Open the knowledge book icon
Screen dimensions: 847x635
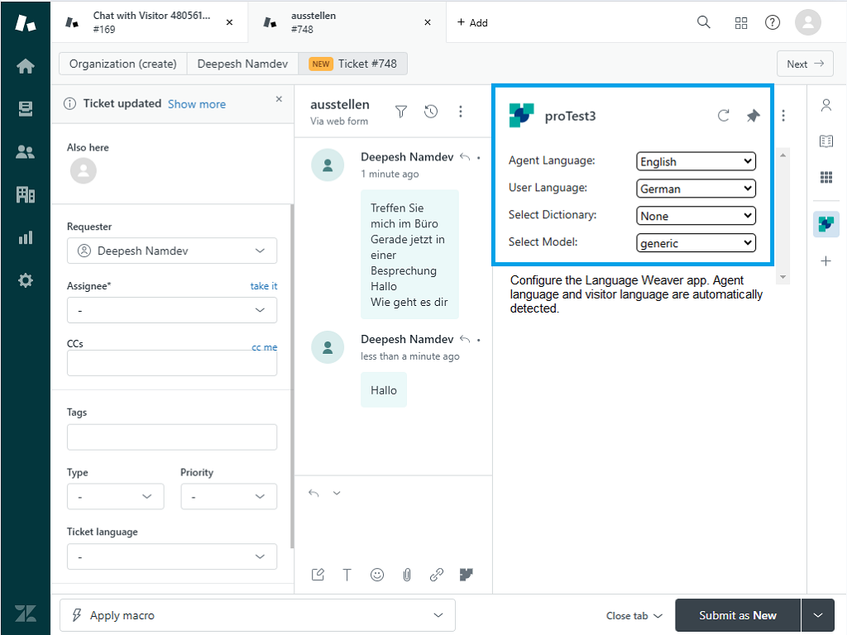pyautogui.click(x=826, y=141)
